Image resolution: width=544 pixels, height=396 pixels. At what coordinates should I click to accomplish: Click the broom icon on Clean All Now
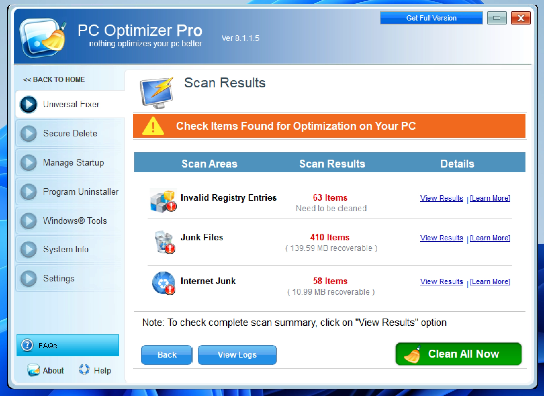click(x=413, y=354)
